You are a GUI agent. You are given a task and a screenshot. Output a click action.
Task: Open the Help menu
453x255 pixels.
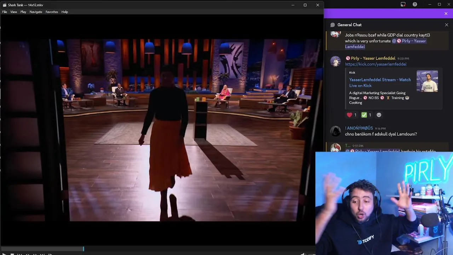point(65,12)
